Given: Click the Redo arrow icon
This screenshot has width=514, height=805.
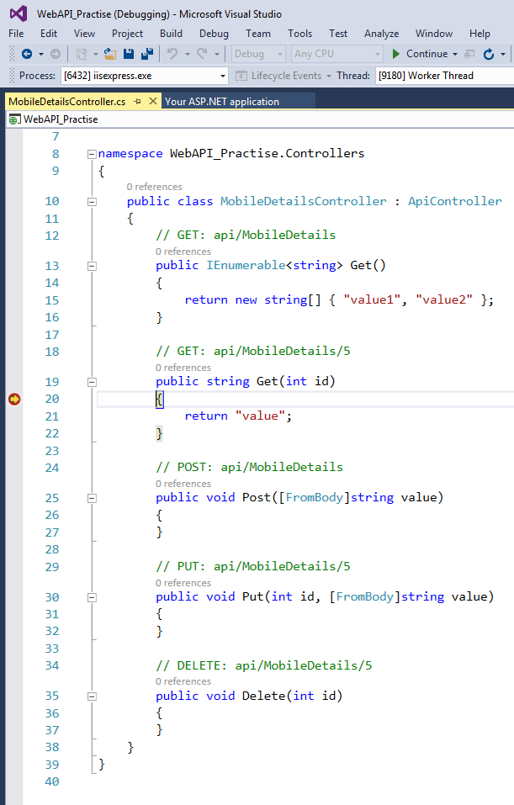Looking at the screenshot, I should [x=202, y=54].
